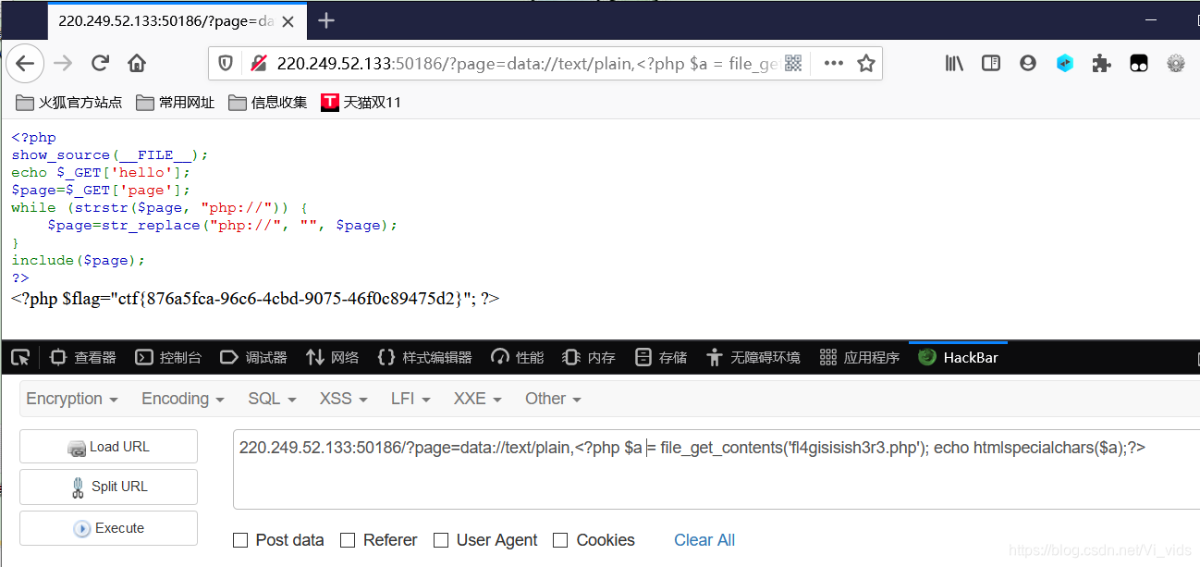
Task: Select the HackBar devtools tab
Action: click(x=959, y=357)
